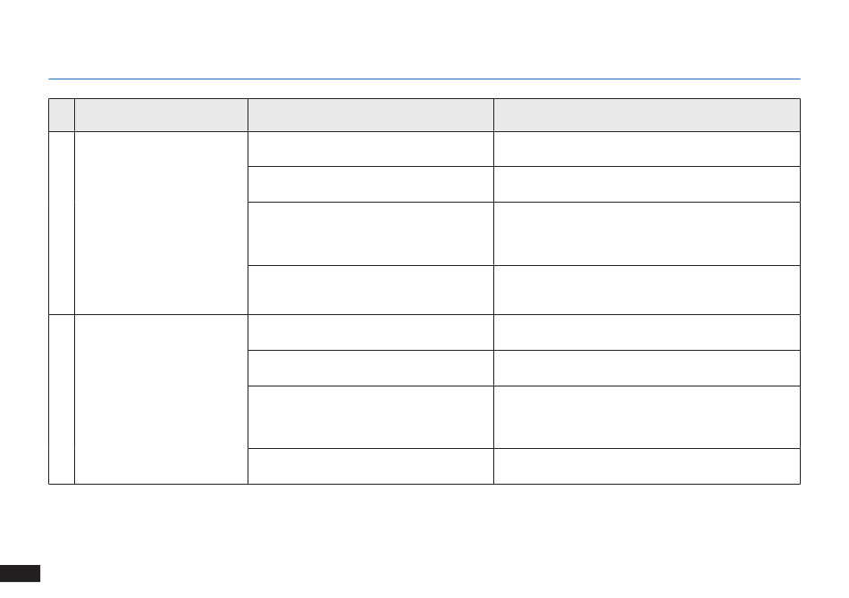Click second group's tall third-column cell
Viewport: 849px width, 598px height.
pos(371,418)
